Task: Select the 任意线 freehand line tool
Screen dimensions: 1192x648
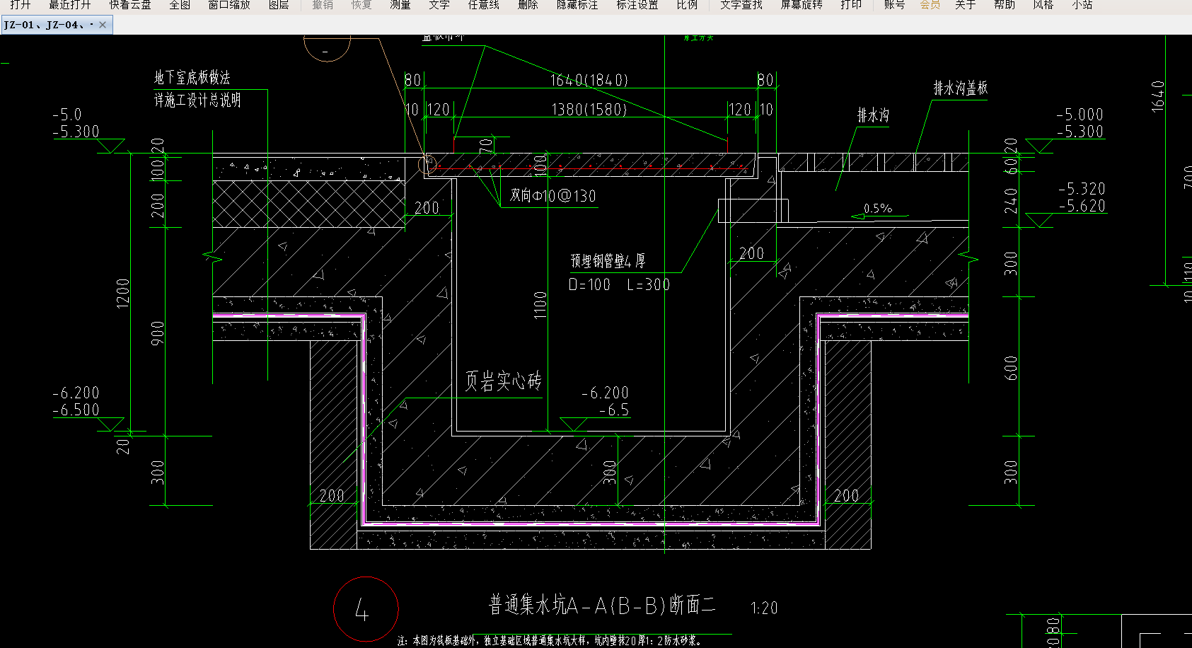Action: point(483,4)
